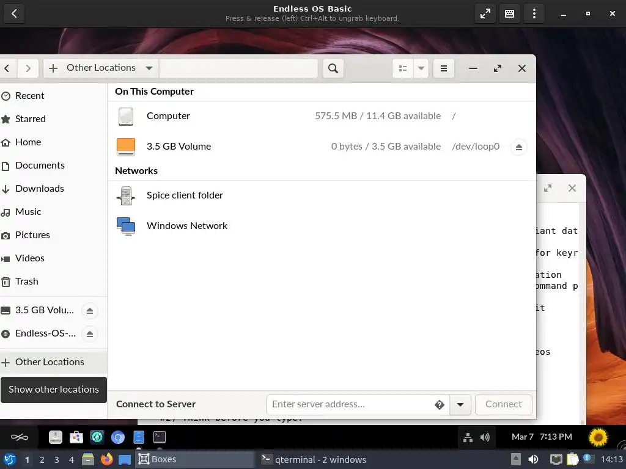
Task: Open view options dropdown arrow
Action: click(x=421, y=68)
